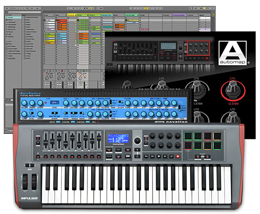Click the Bass folder icon in Ableton browser
Viewport: 260px width, 214px height.
click(x=25, y=20)
